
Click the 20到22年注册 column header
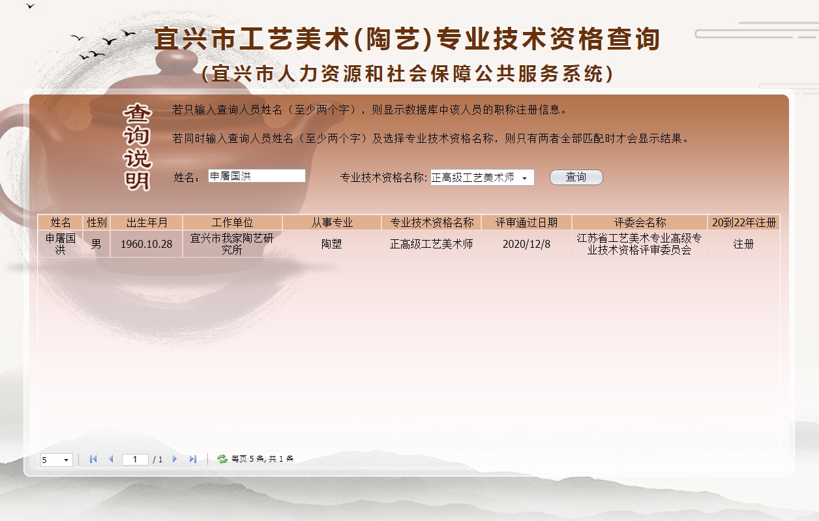click(743, 222)
